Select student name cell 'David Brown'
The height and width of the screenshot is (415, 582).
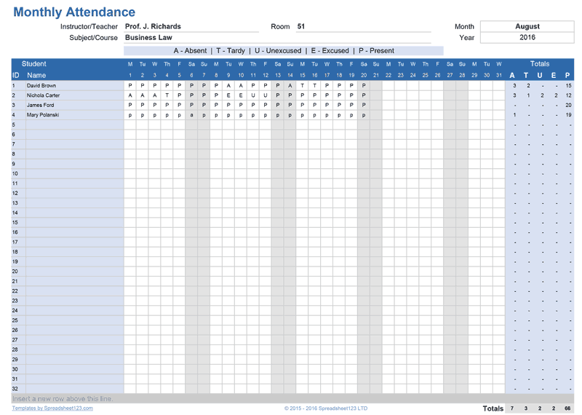tap(41, 86)
